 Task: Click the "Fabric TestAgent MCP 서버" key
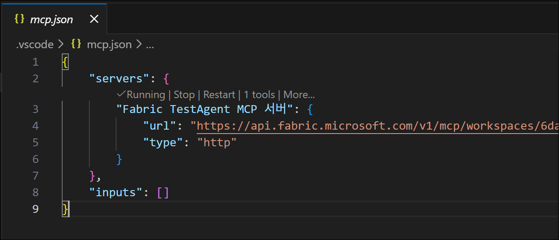click(204, 109)
